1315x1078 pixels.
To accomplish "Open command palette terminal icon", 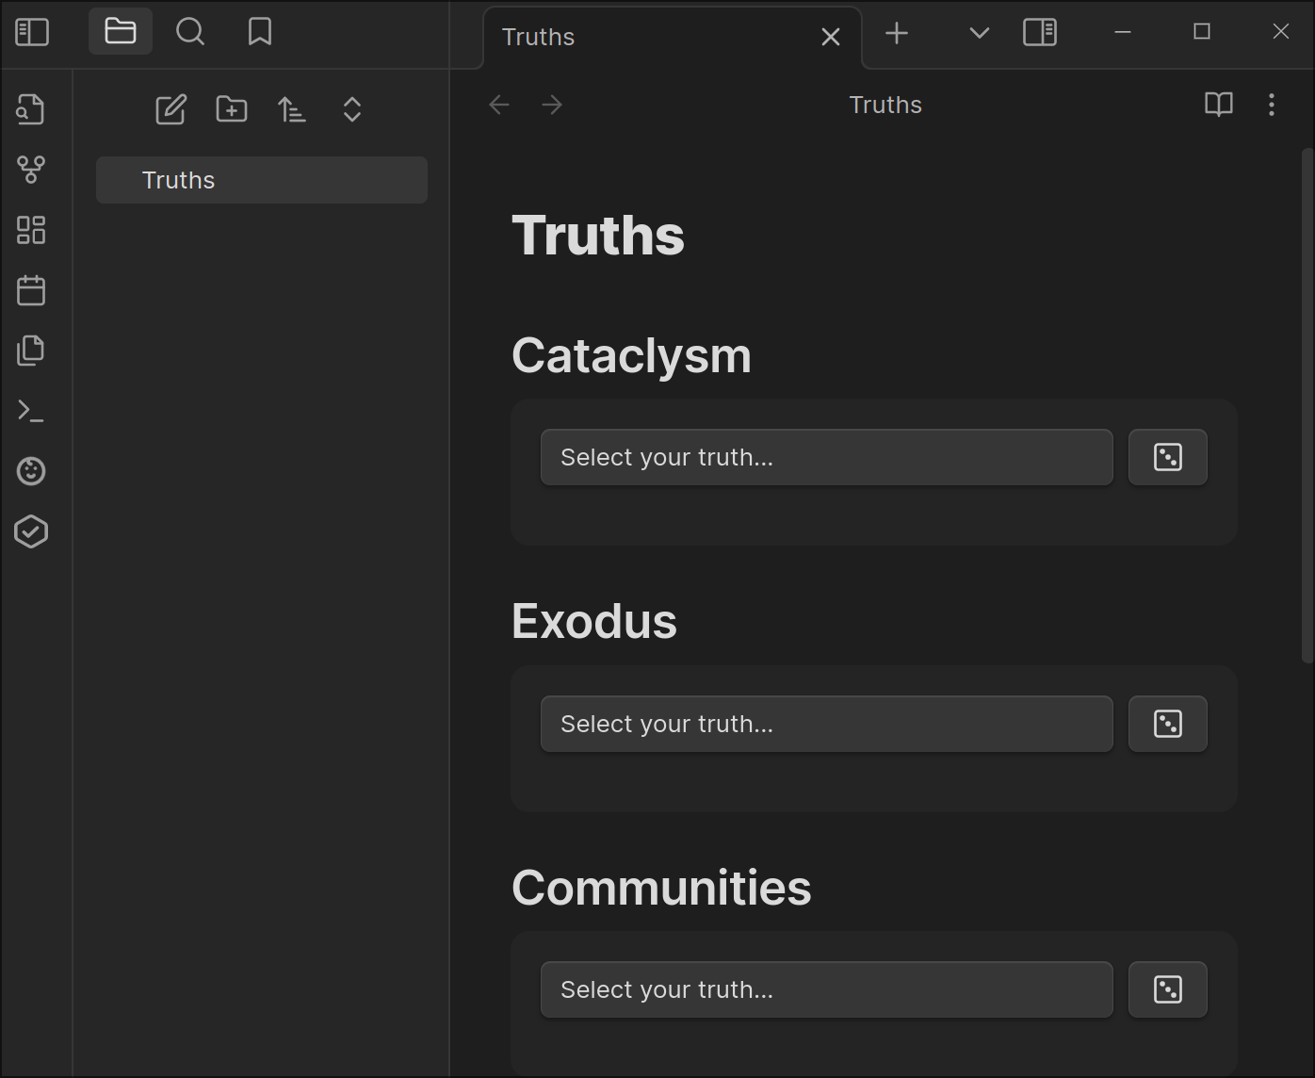I will pyautogui.click(x=31, y=411).
